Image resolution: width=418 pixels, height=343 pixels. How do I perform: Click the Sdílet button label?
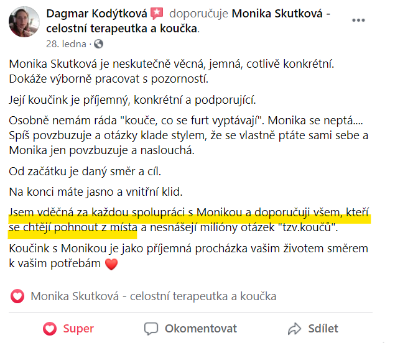coord(323,329)
